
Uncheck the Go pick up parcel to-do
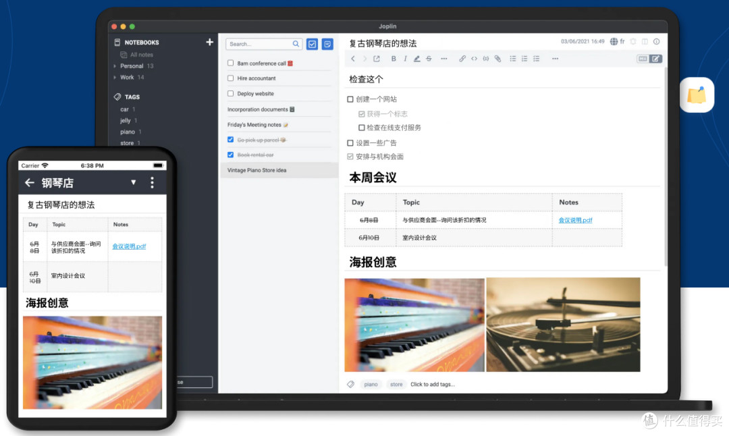coord(231,140)
